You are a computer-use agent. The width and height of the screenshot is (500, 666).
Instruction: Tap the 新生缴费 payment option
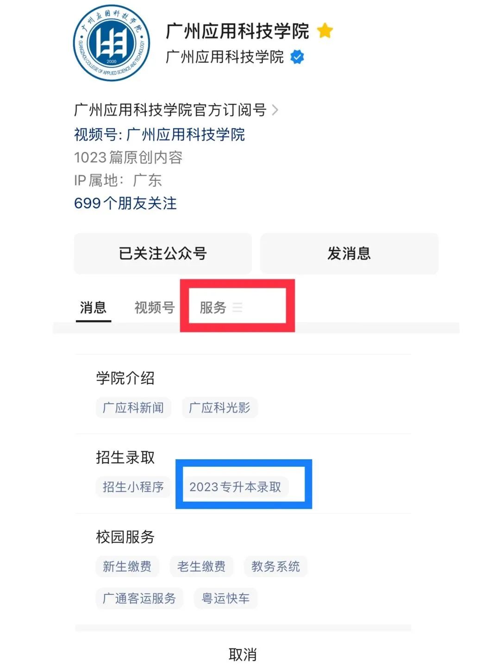127,567
